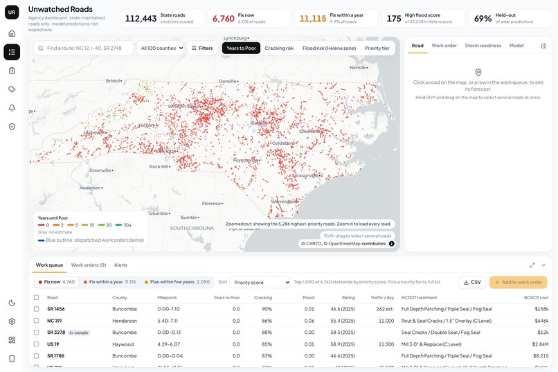
Task: Click the 6,760 Fix now stat card
Action: coord(249,18)
